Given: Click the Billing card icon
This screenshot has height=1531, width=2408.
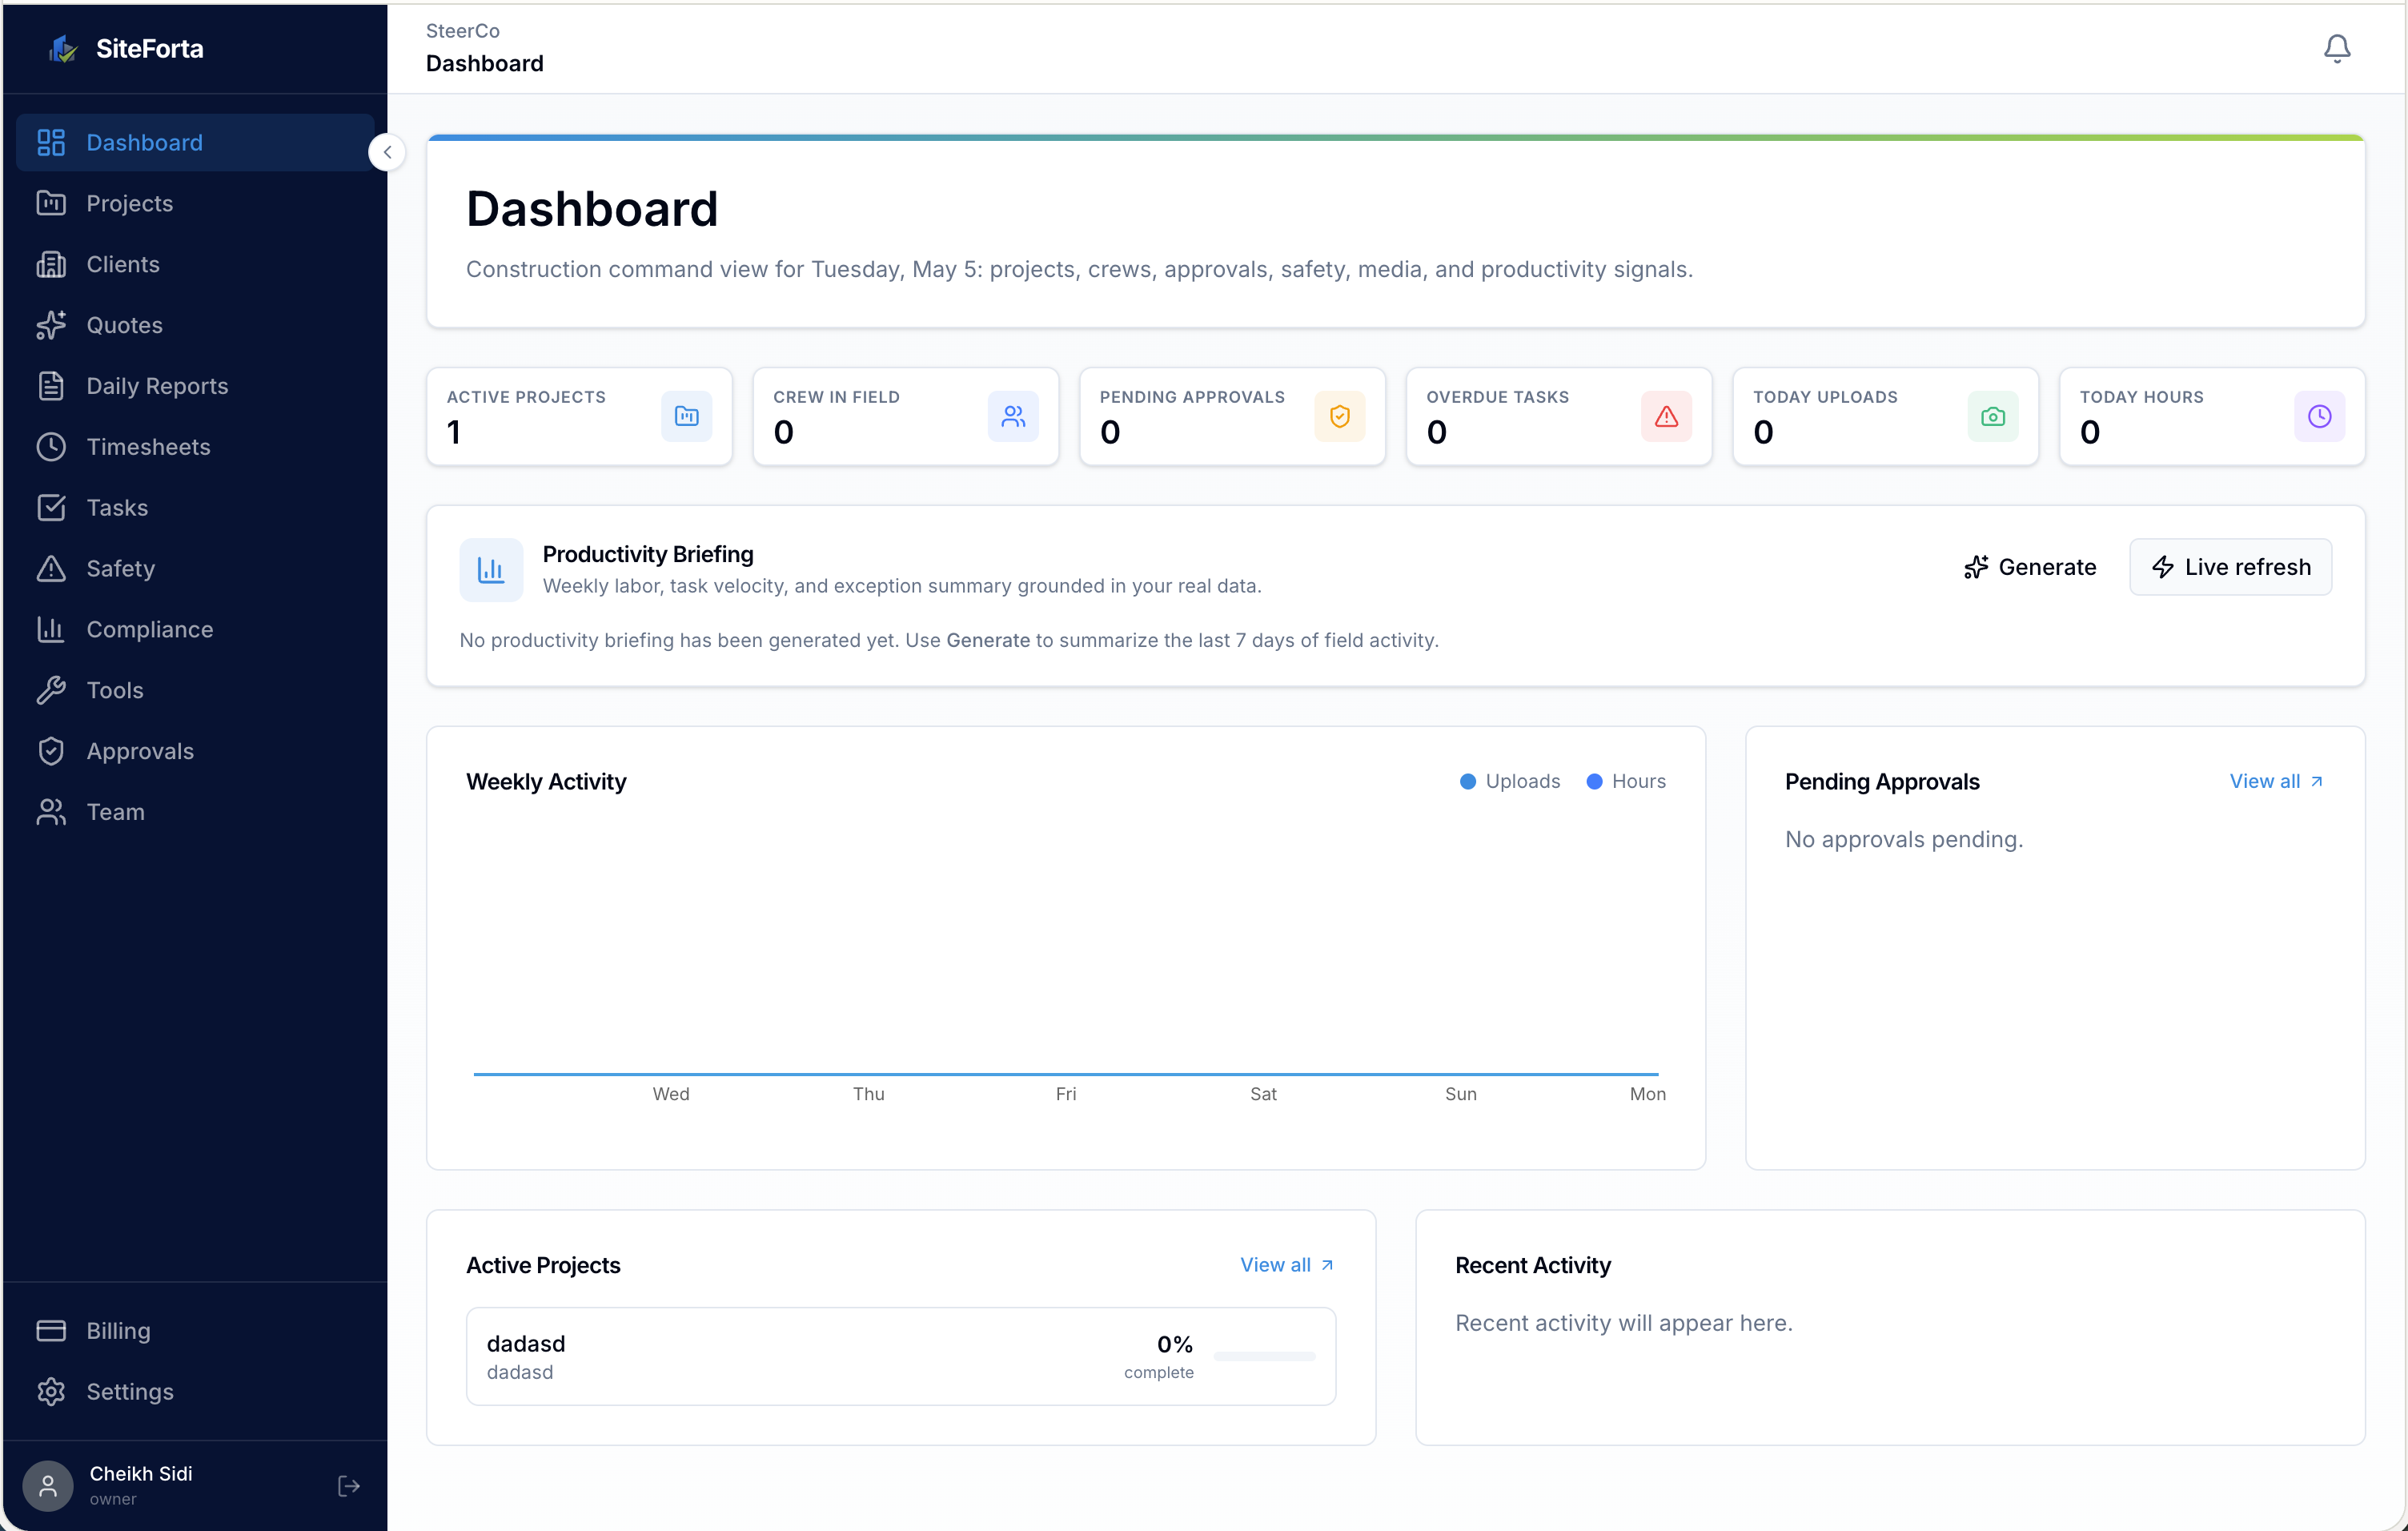Looking at the screenshot, I should tap(51, 1330).
